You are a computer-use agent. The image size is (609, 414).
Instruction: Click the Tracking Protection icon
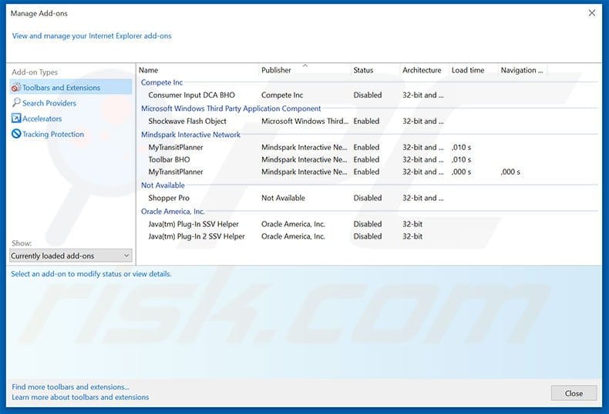(x=16, y=134)
